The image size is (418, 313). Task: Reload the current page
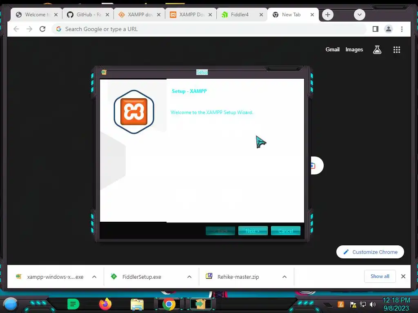pyautogui.click(x=42, y=29)
